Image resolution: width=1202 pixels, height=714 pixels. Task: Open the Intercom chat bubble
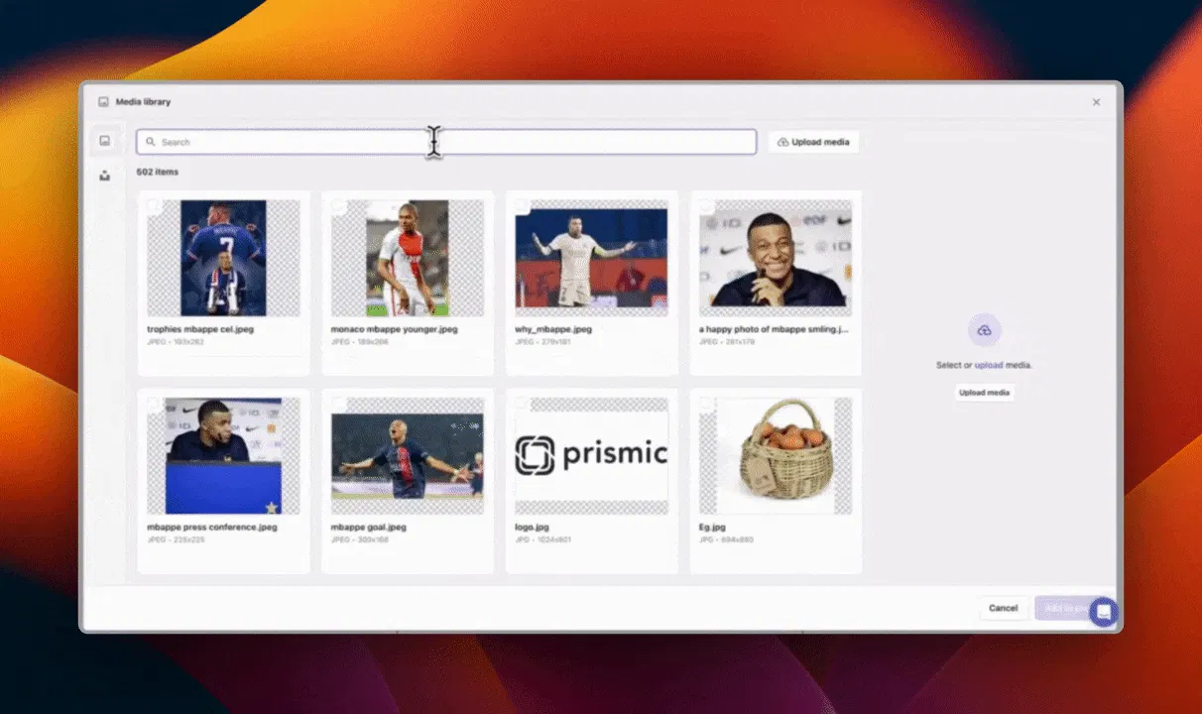pos(1104,612)
